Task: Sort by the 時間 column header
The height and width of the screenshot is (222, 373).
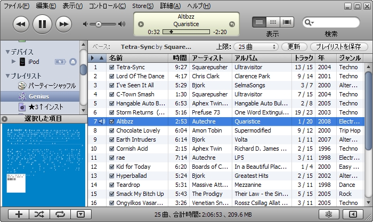Action: (179, 57)
